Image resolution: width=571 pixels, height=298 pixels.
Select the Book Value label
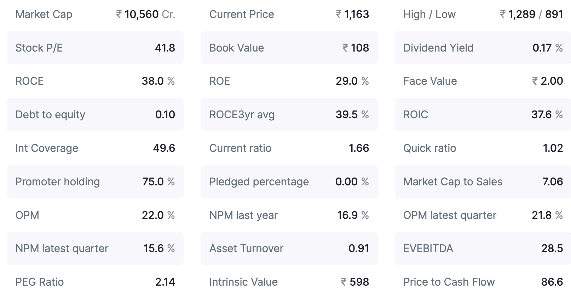coord(237,48)
